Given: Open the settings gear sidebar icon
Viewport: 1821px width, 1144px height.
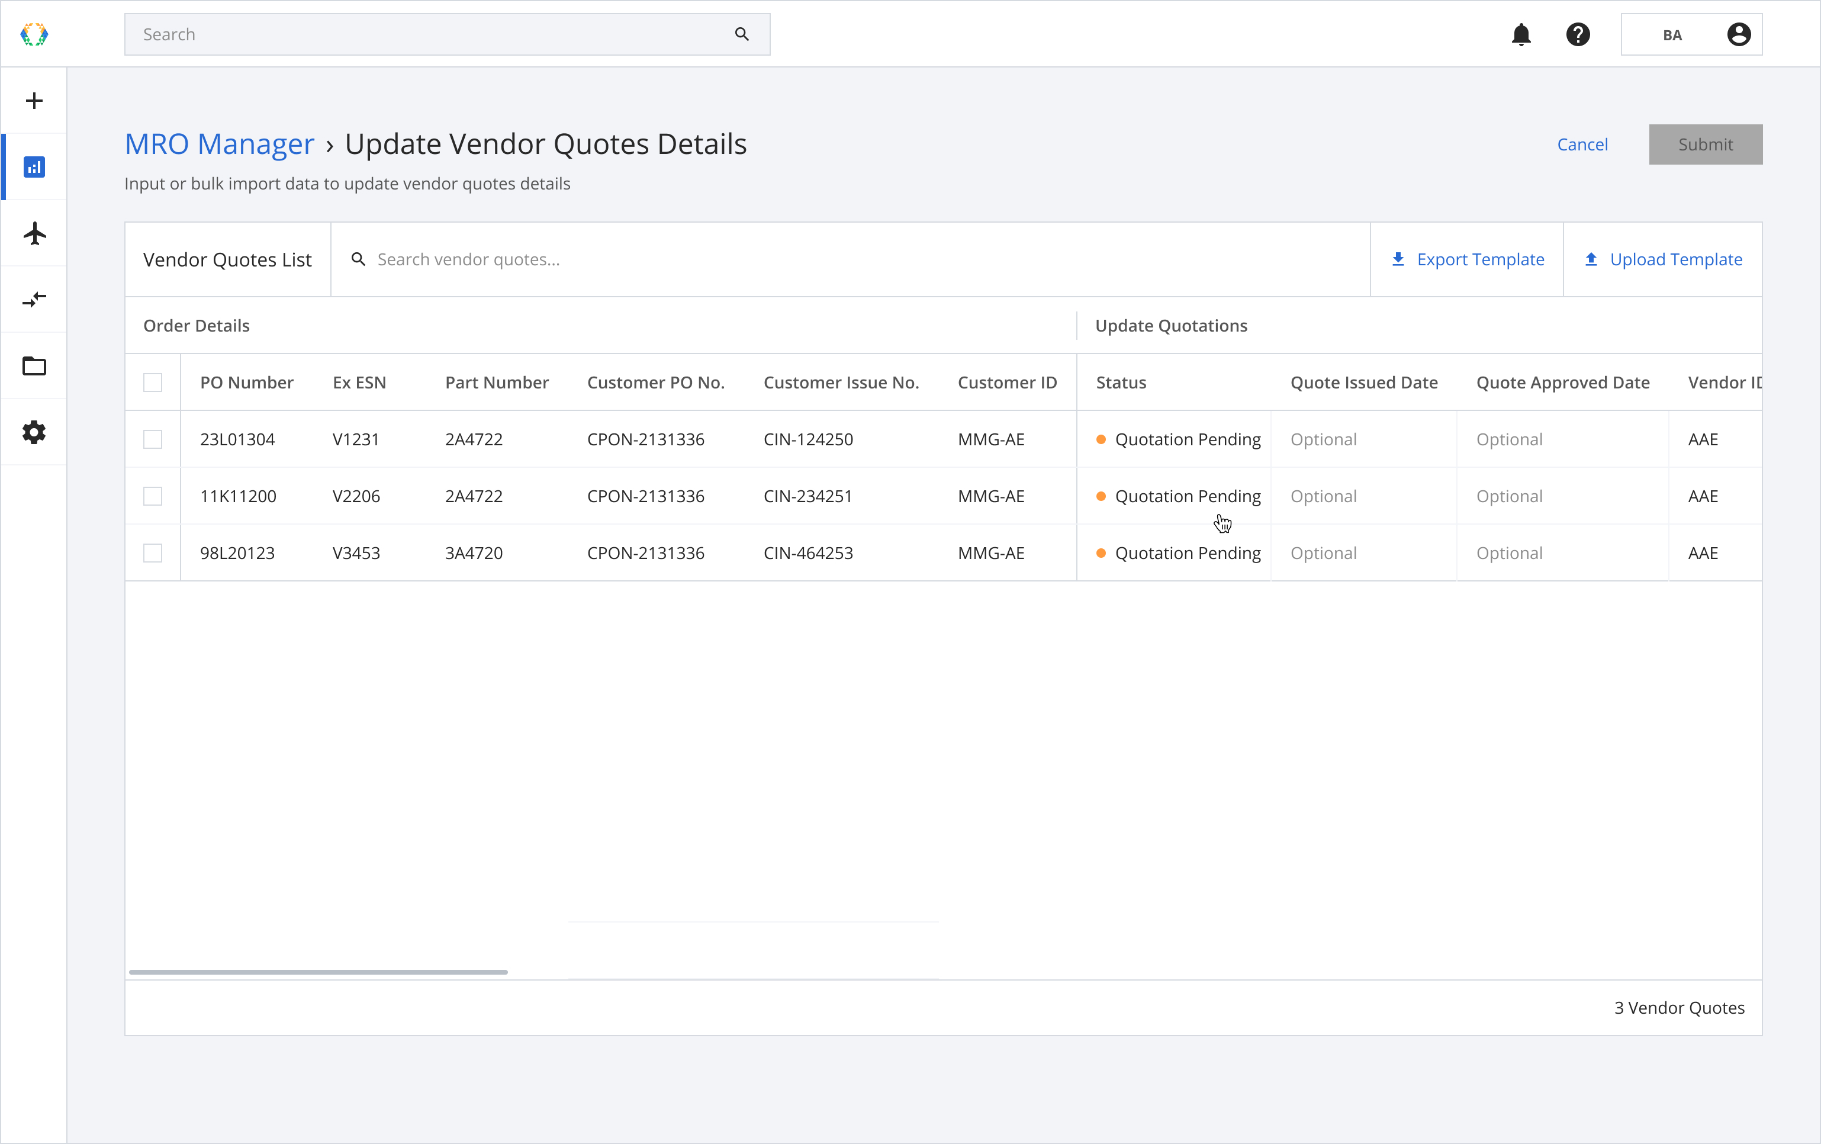Looking at the screenshot, I should pyautogui.click(x=34, y=432).
